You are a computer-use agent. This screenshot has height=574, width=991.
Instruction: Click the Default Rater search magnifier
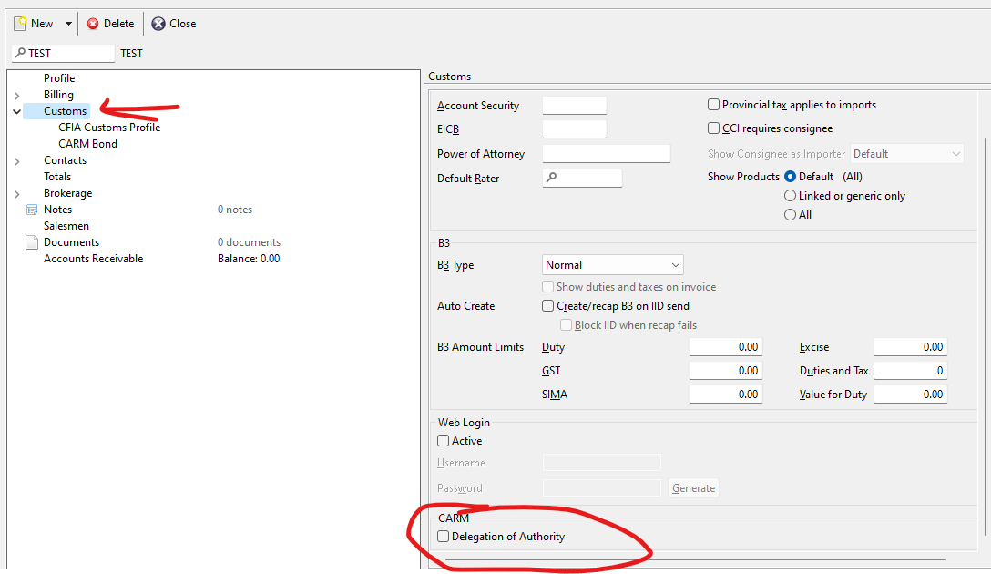point(552,178)
